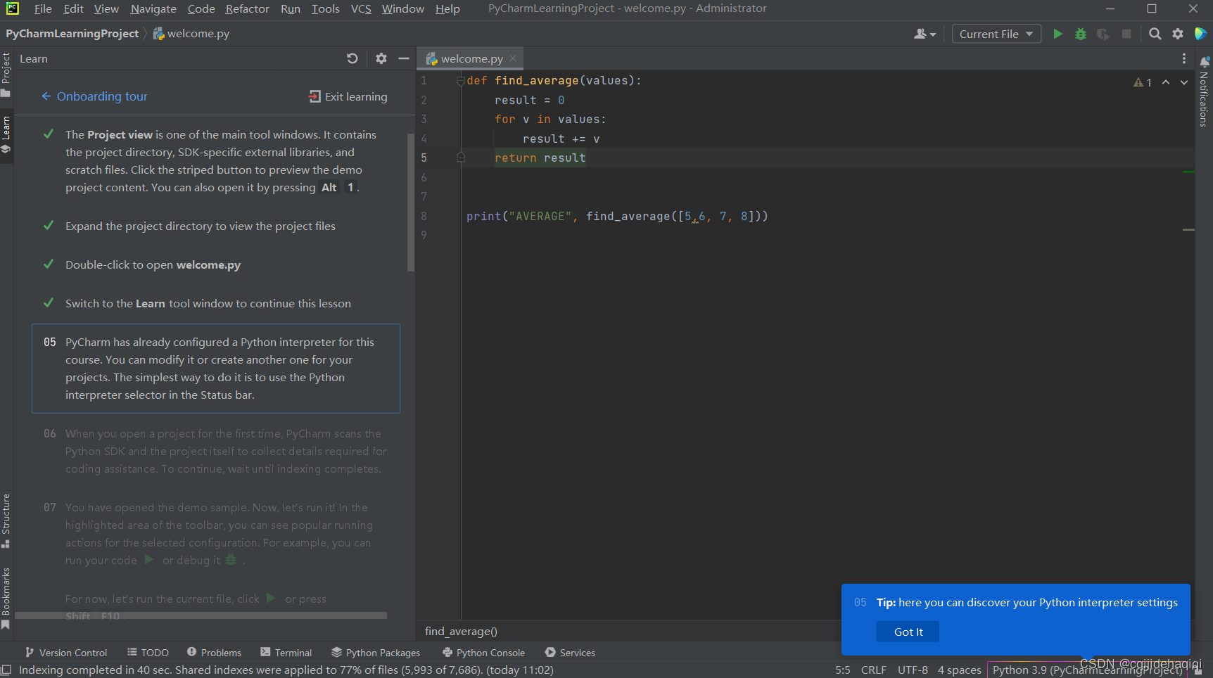
Task: Open the JetBrains Toolbox colorful icon
Action: click(x=1200, y=34)
